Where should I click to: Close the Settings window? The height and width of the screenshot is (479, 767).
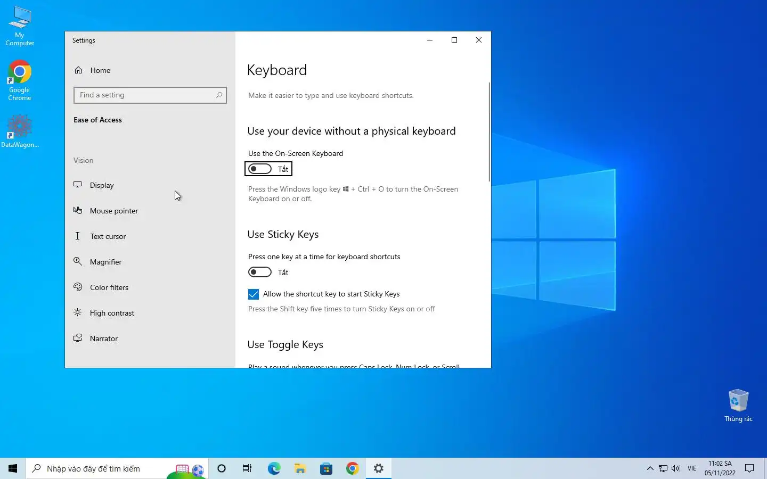coord(479,40)
